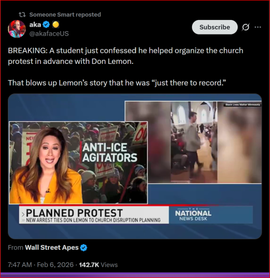Click the Subscribe button

point(215,27)
